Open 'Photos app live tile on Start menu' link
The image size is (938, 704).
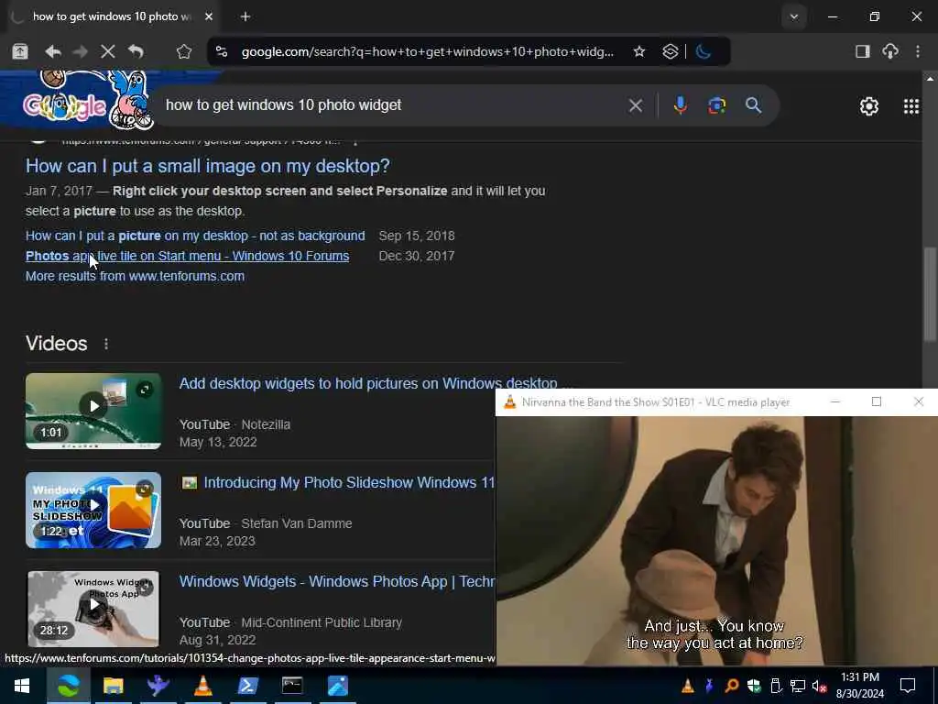tap(187, 257)
